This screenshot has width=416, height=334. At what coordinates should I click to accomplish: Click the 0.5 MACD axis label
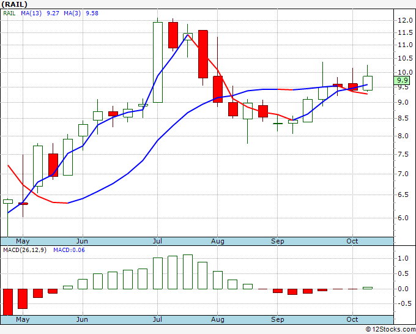403,274
